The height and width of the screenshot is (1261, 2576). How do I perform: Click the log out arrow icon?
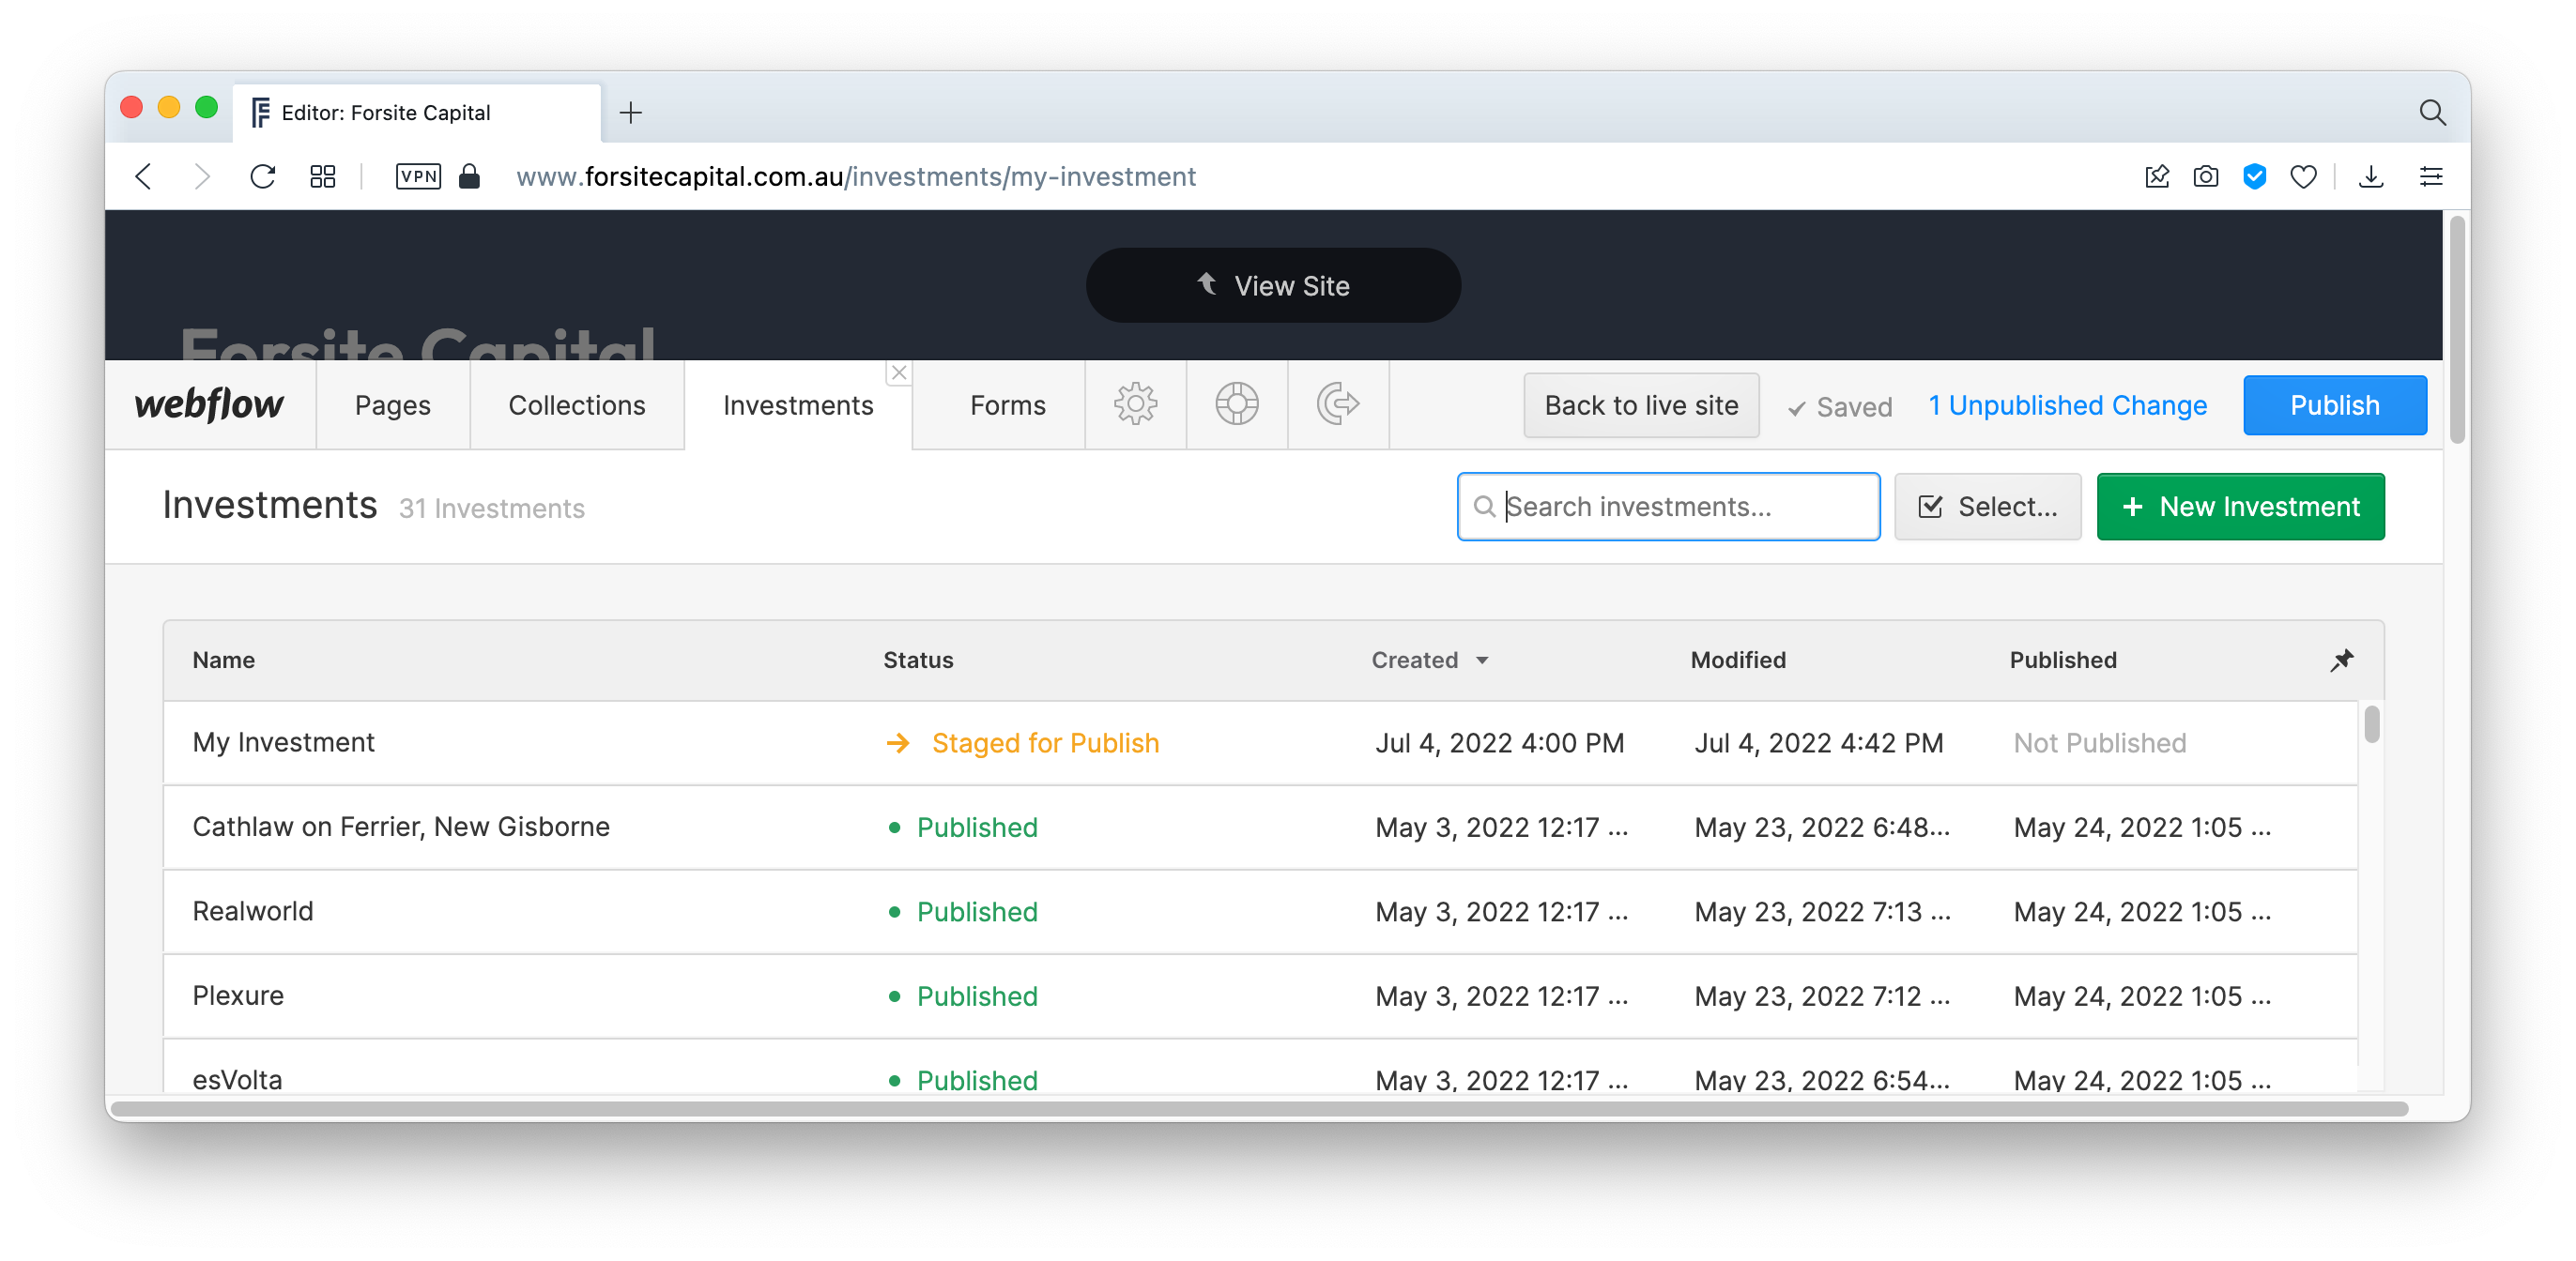coord(1338,404)
